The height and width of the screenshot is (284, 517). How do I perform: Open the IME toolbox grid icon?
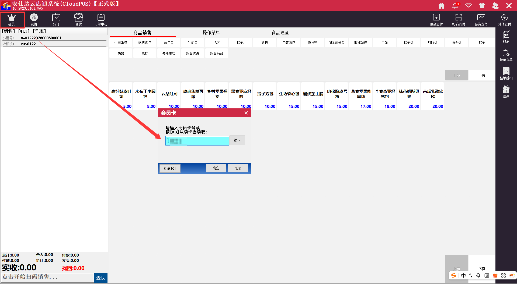503,275
